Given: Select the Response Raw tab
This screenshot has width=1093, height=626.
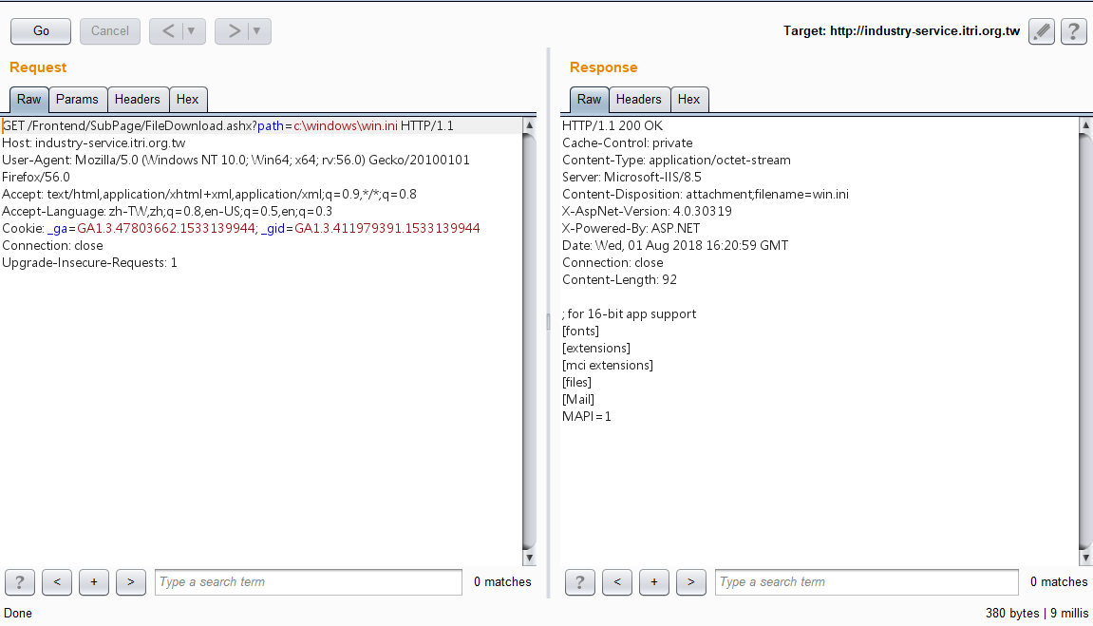Looking at the screenshot, I should (589, 99).
